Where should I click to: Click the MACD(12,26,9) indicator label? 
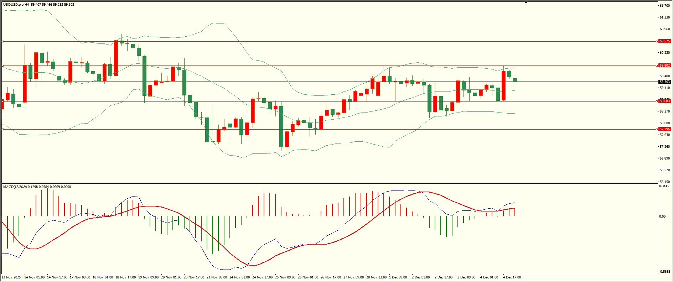(x=14, y=187)
